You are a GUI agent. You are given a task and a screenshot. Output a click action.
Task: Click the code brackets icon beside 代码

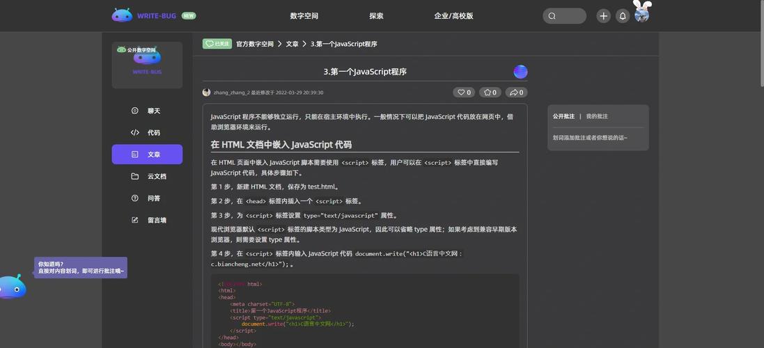click(135, 132)
